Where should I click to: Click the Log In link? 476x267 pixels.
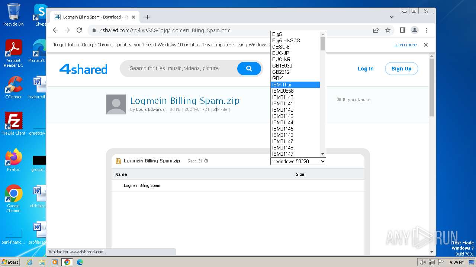coord(366,69)
